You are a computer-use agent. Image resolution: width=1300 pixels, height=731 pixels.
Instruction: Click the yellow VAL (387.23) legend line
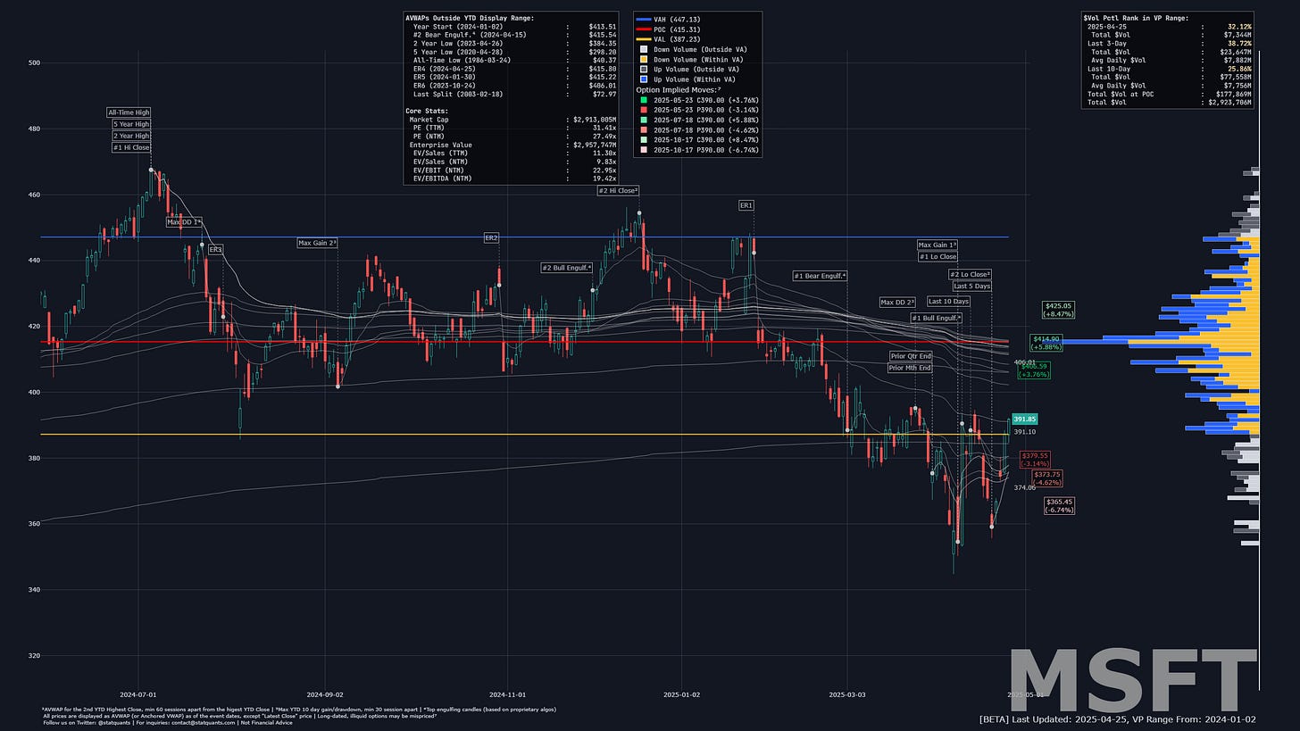coord(642,38)
